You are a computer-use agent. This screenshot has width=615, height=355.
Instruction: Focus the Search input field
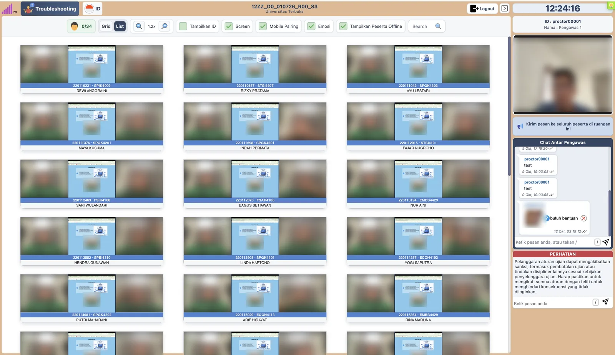[x=422, y=26]
